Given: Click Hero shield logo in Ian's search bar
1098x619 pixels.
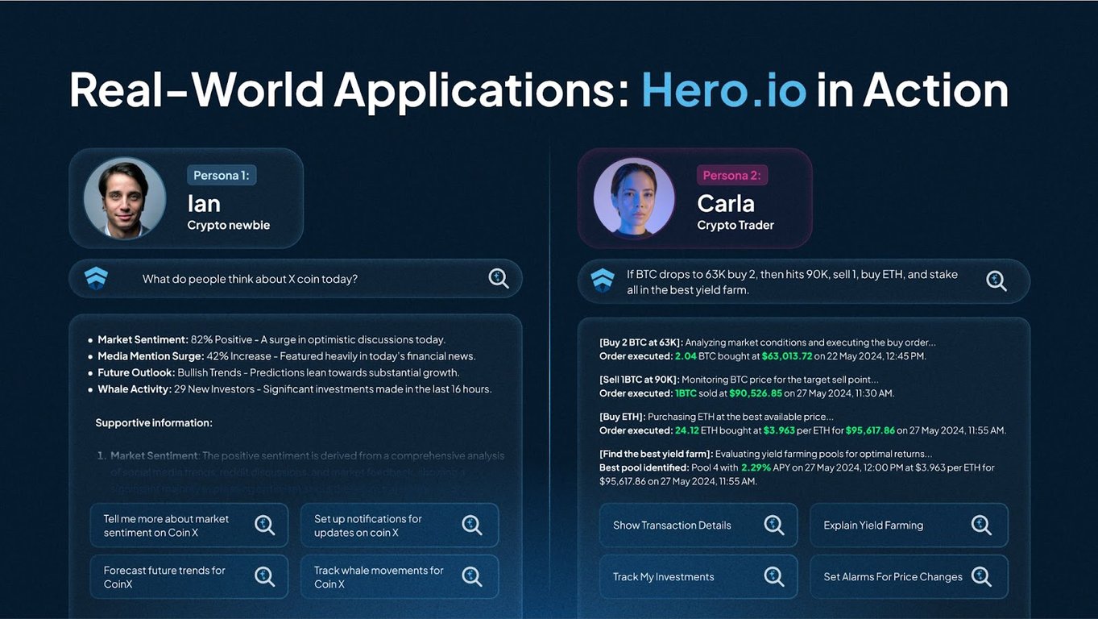Looking at the screenshot, I should point(96,278).
